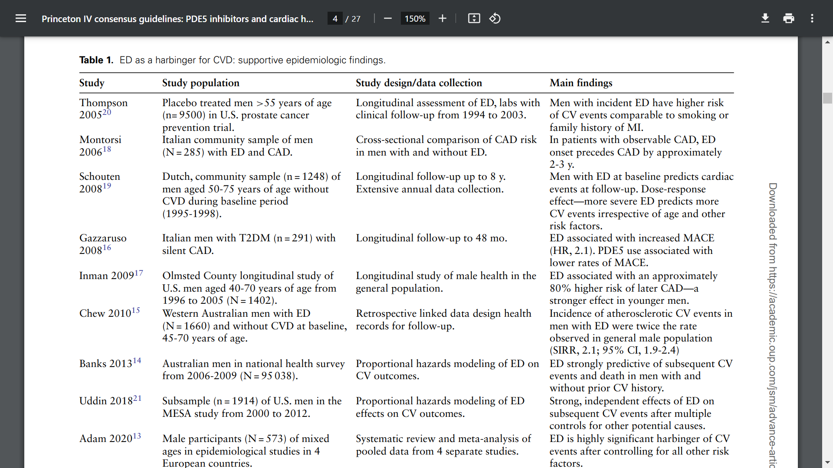This screenshot has height=468, width=833.
Task: Click 'Cross-sectional comparison of CAD risk' text
Action: (x=446, y=140)
